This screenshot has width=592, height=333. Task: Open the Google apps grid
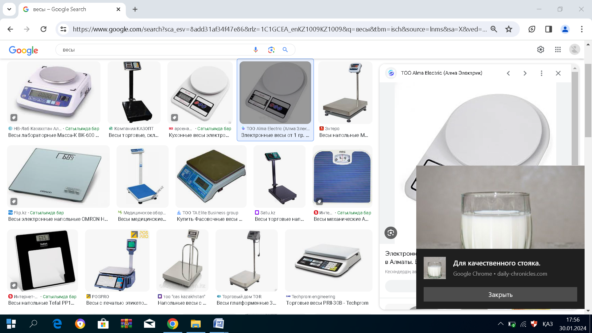click(x=558, y=49)
